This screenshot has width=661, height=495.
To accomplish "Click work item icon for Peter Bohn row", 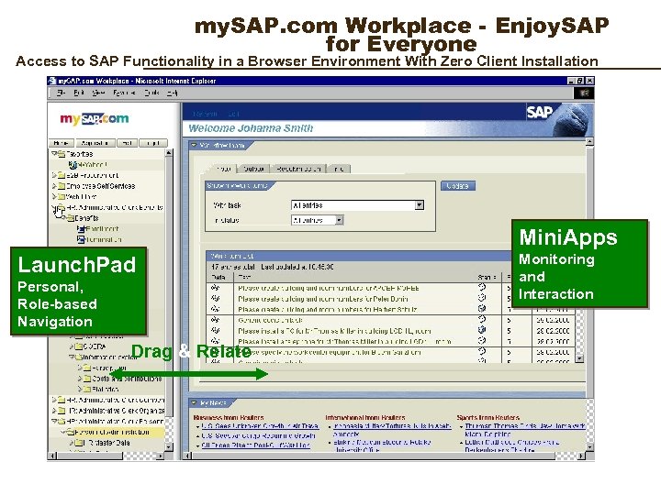I will click(x=216, y=299).
